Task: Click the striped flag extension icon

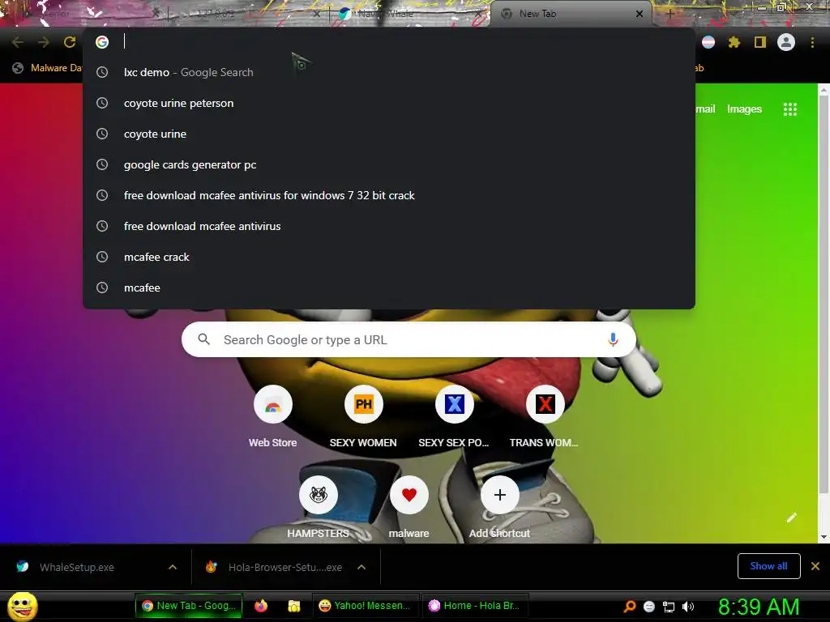Action: [708, 42]
